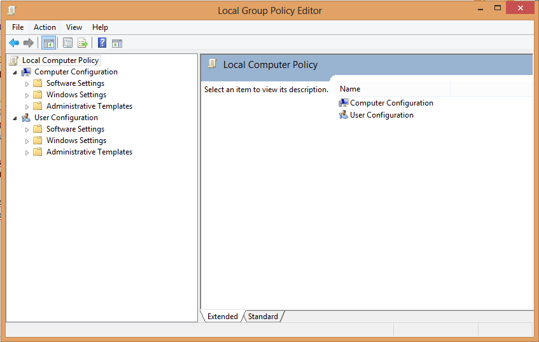Select User Configuration label in tree
The width and height of the screenshot is (539, 342).
click(x=66, y=118)
